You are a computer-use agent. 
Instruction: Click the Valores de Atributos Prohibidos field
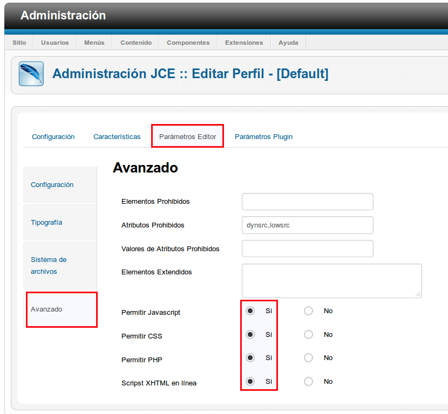click(308, 249)
